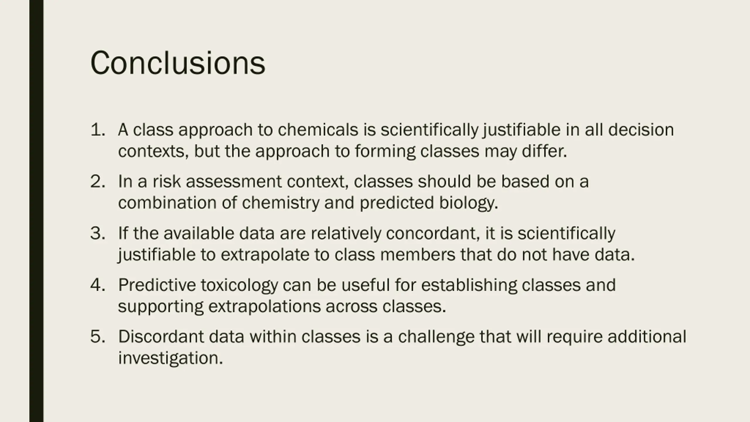The height and width of the screenshot is (422, 750).
Task: Click the word 'concordant' in point three
Action: tap(433, 234)
